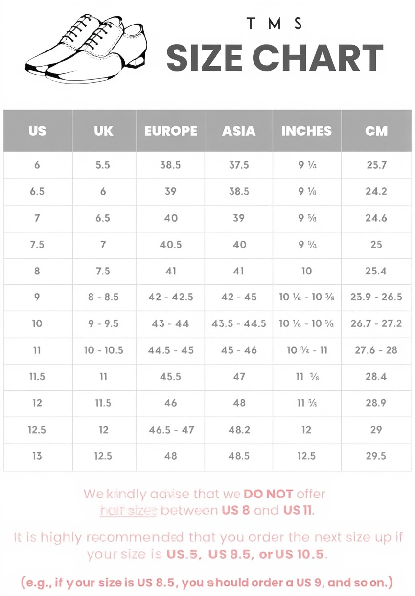Click the UK "8 - 8.5" range cell

tap(103, 297)
